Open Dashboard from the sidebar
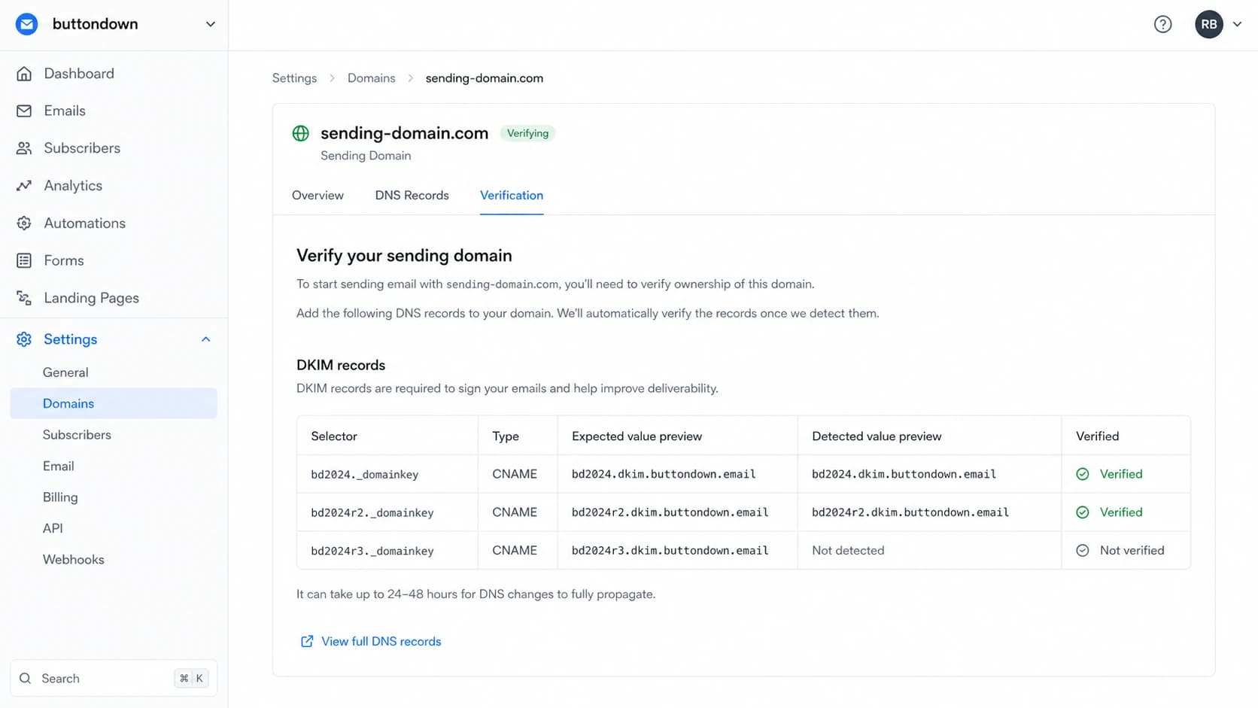This screenshot has height=708, width=1258. (x=79, y=74)
